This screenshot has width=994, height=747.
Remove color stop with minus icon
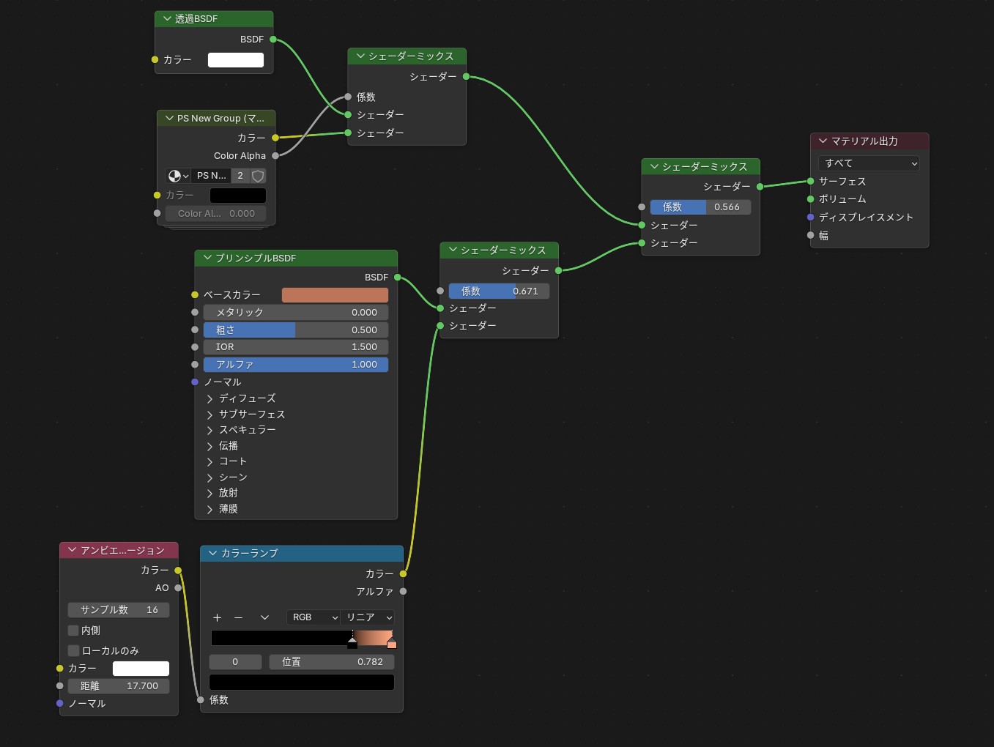(238, 617)
